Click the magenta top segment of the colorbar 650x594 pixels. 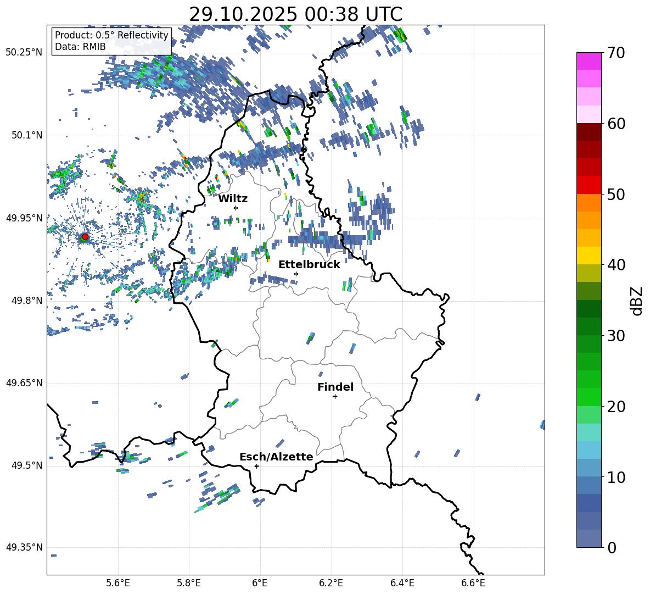(x=589, y=61)
